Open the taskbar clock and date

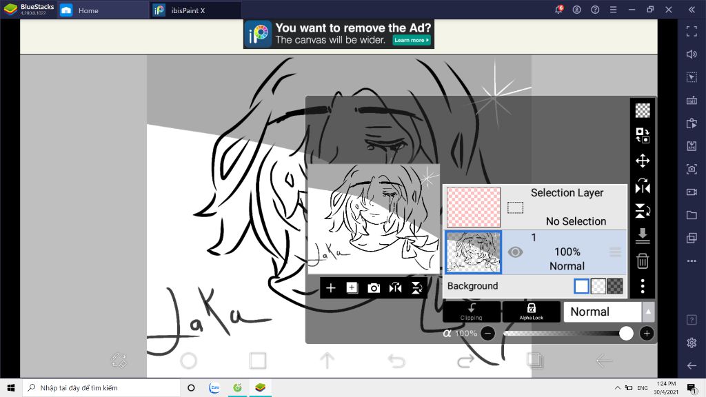point(667,387)
